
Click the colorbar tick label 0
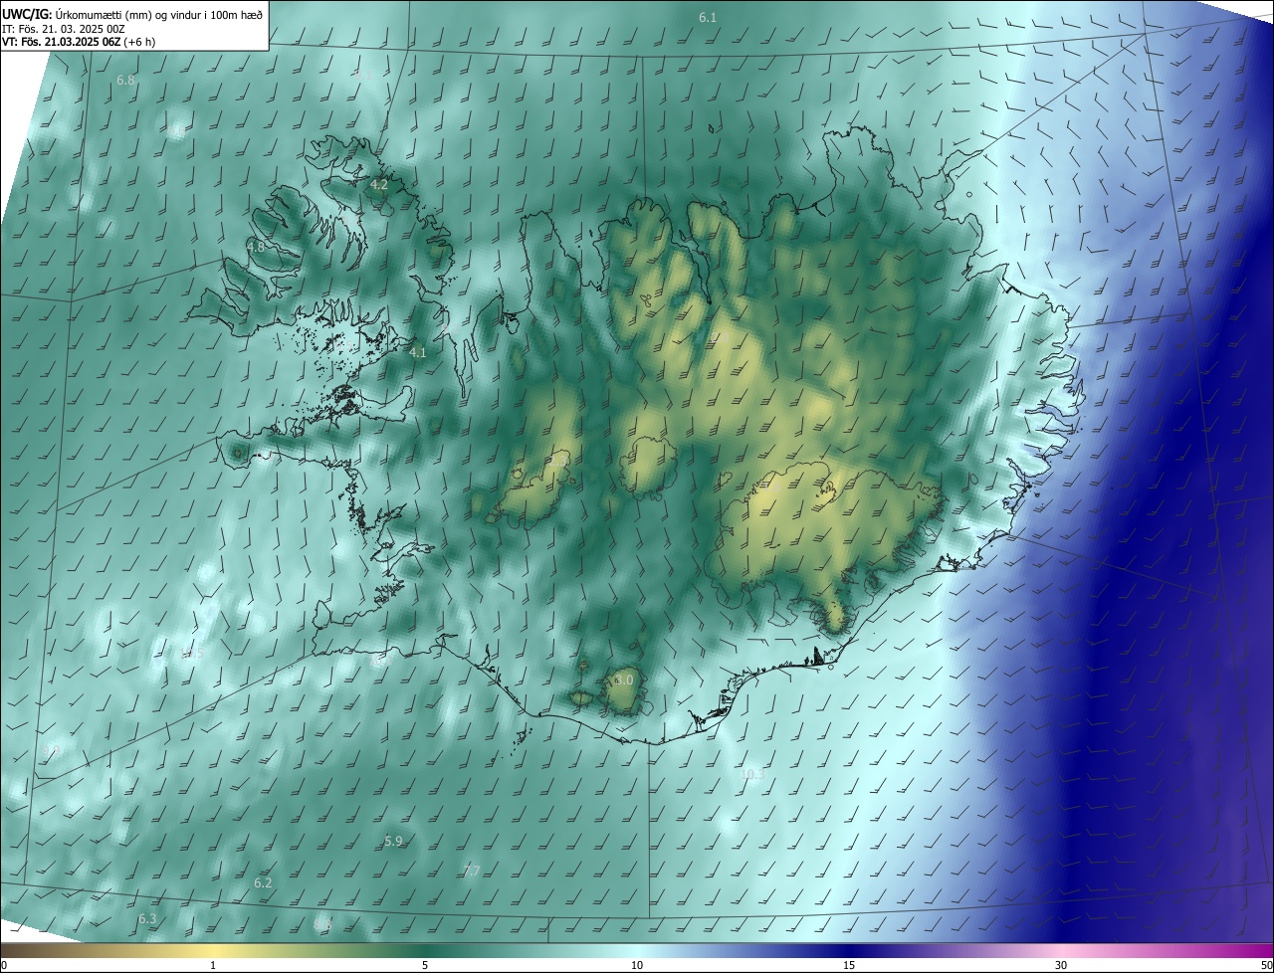tap(3, 965)
